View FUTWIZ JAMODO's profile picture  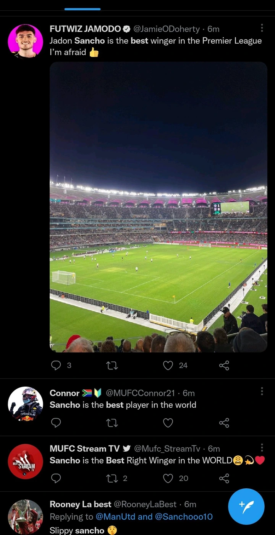pyautogui.click(x=26, y=41)
